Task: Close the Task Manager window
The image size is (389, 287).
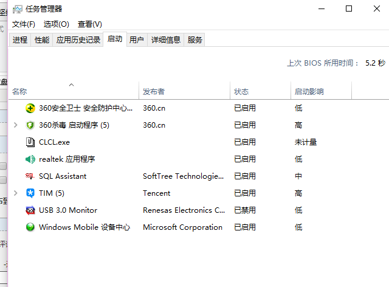Action: [x=377, y=9]
